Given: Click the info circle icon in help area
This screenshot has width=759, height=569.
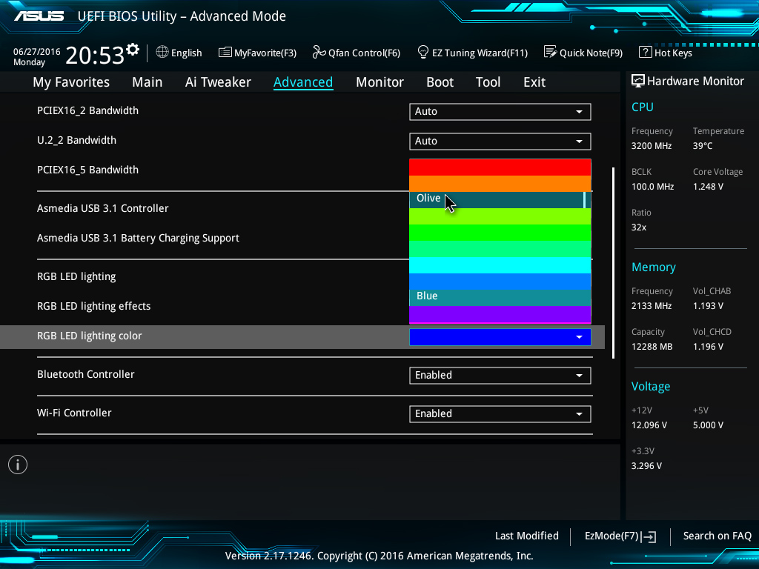Looking at the screenshot, I should coord(18,465).
